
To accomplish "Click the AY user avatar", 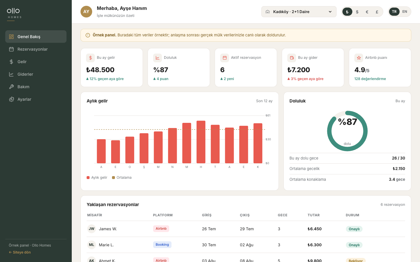I will pos(86,12).
